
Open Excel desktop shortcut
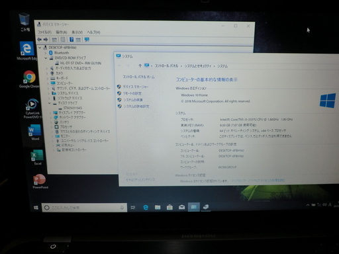[x=37, y=157]
